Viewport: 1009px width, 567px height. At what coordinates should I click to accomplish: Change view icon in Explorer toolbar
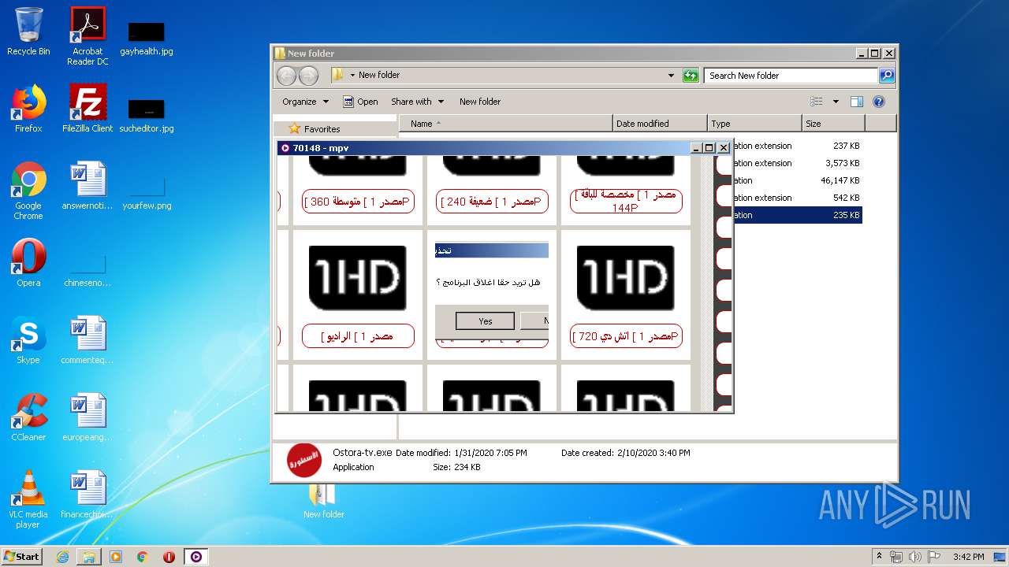click(x=817, y=102)
